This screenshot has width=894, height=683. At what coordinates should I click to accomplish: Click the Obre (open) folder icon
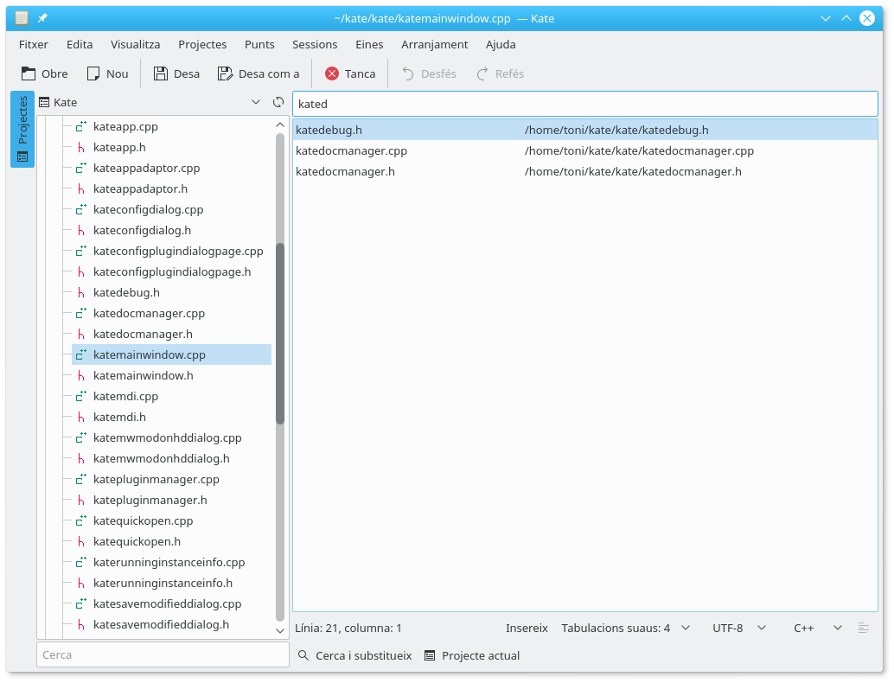(29, 73)
